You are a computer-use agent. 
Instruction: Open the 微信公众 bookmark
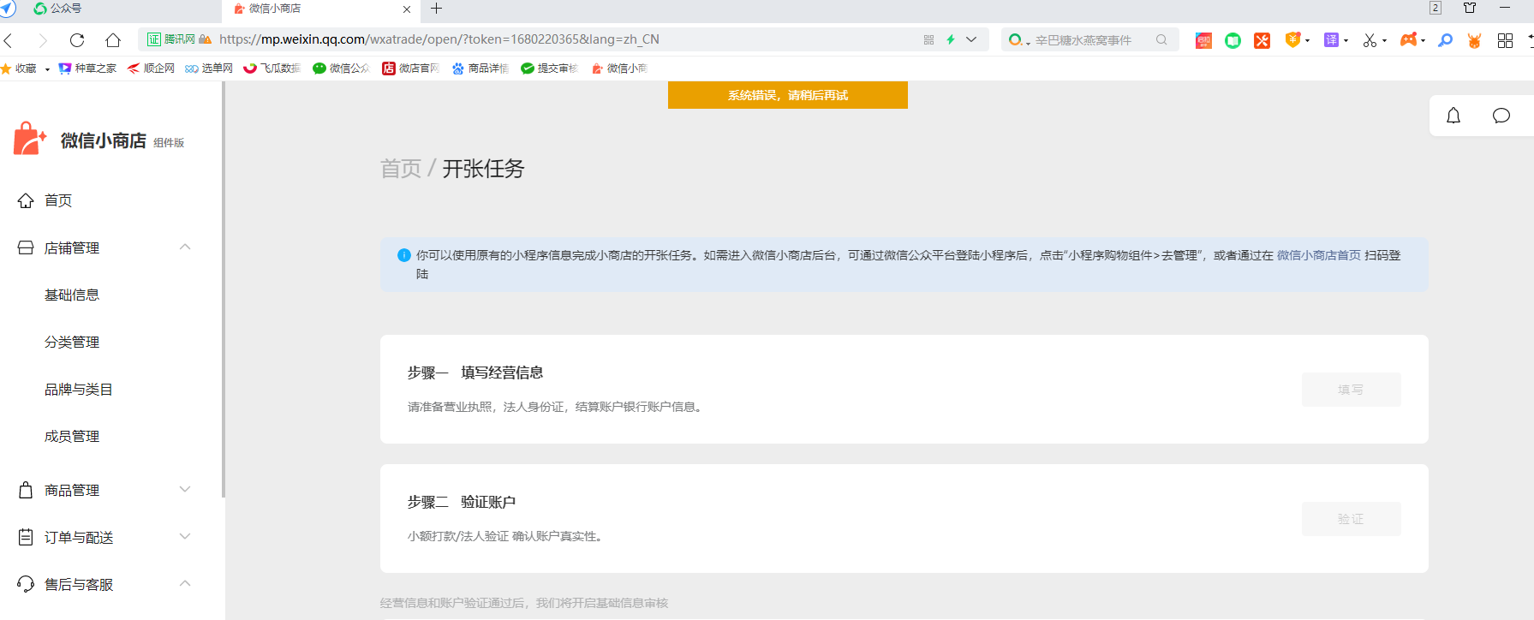341,69
